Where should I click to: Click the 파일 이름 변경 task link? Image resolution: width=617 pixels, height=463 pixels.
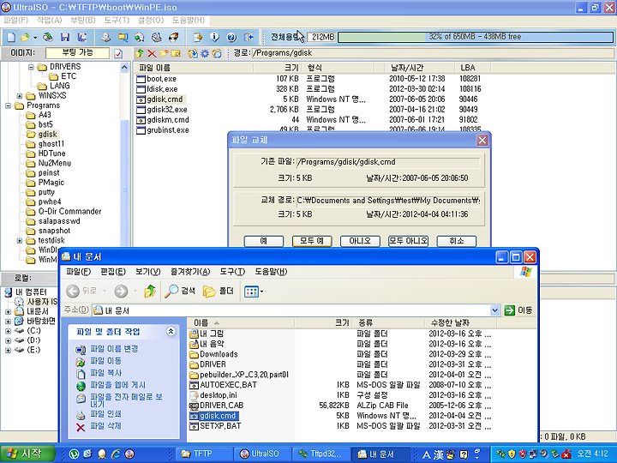(x=114, y=349)
